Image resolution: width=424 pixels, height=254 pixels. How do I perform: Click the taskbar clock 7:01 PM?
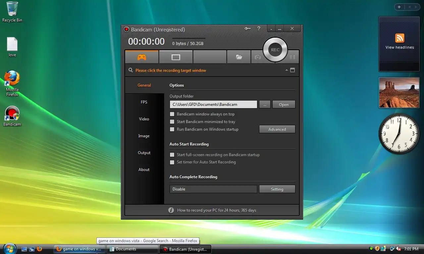pyautogui.click(x=411, y=249)
